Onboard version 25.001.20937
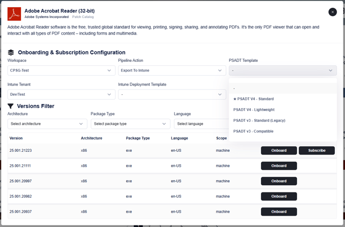 point(279,212)
